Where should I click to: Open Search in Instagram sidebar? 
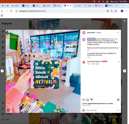(x=3, y=37)
